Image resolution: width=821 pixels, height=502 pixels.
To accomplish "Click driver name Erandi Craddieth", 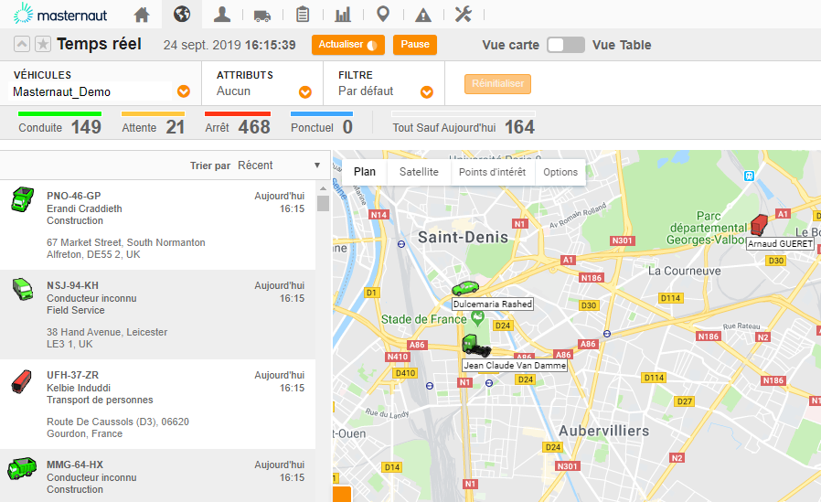I will click(x=84, y=208).
